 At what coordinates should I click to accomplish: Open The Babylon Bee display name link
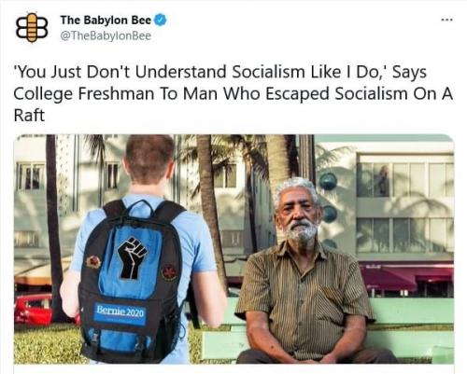tap(106, 21)
